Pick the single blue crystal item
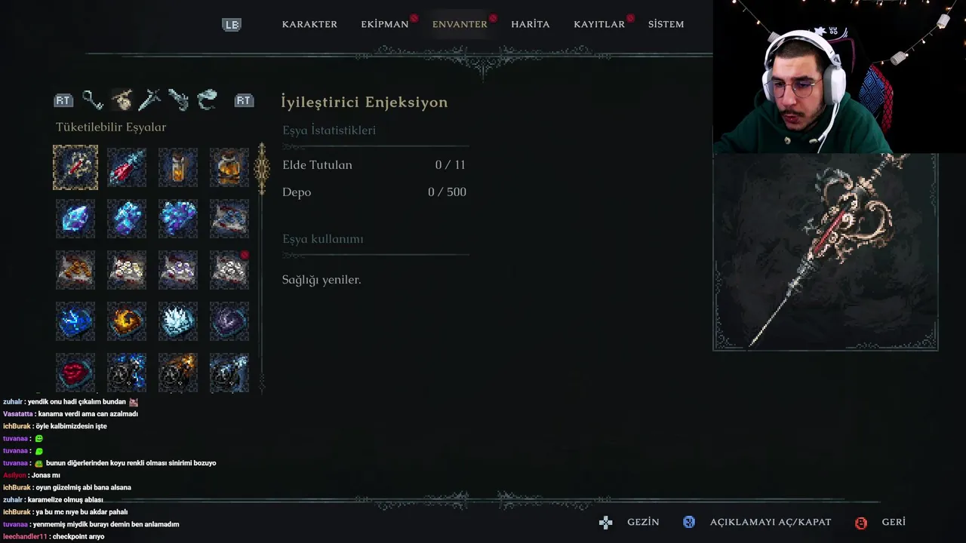This screenshot has width=966, height=543. [75, 219]
